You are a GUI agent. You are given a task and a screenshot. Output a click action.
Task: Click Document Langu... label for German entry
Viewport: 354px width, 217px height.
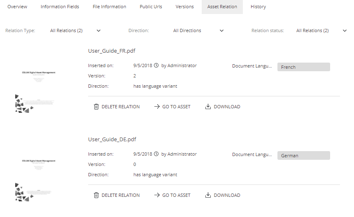[252, 154]
